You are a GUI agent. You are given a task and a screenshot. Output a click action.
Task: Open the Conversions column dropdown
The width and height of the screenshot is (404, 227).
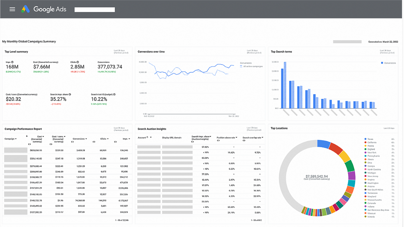[86, 139]
